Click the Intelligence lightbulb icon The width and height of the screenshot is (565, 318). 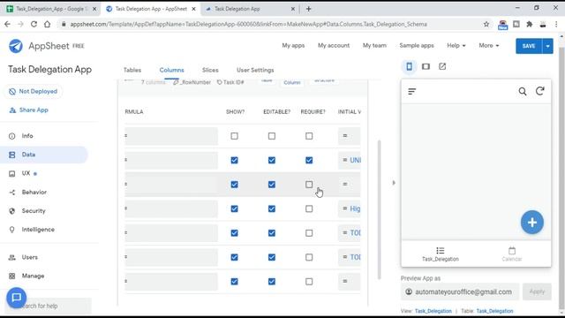click(11, 230)
